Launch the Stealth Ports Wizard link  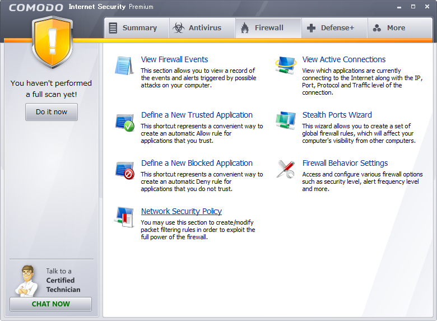coord(337,115)
